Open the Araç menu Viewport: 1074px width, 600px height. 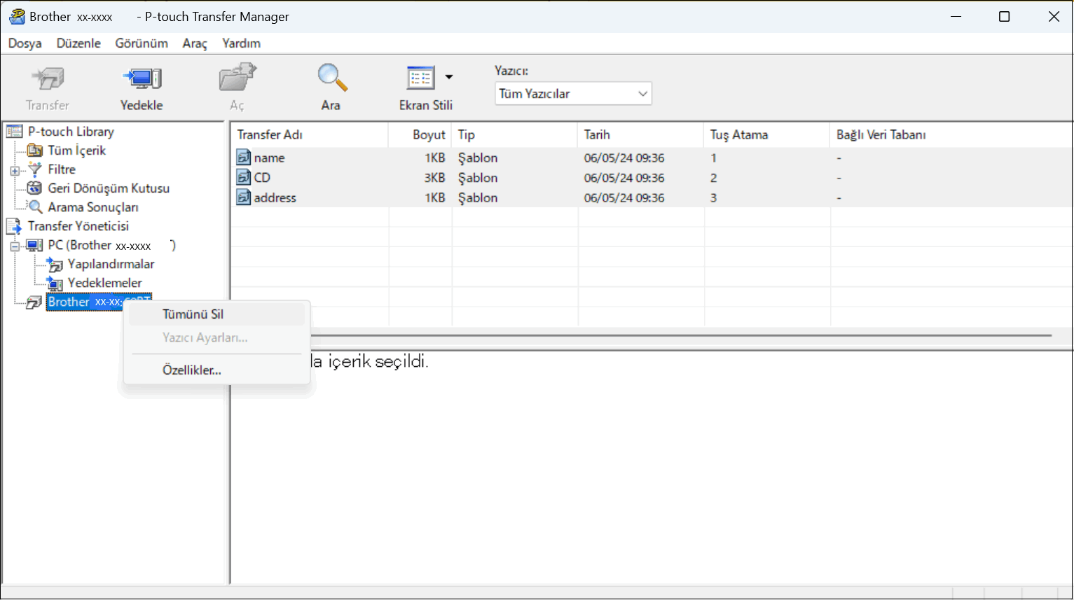195,43
